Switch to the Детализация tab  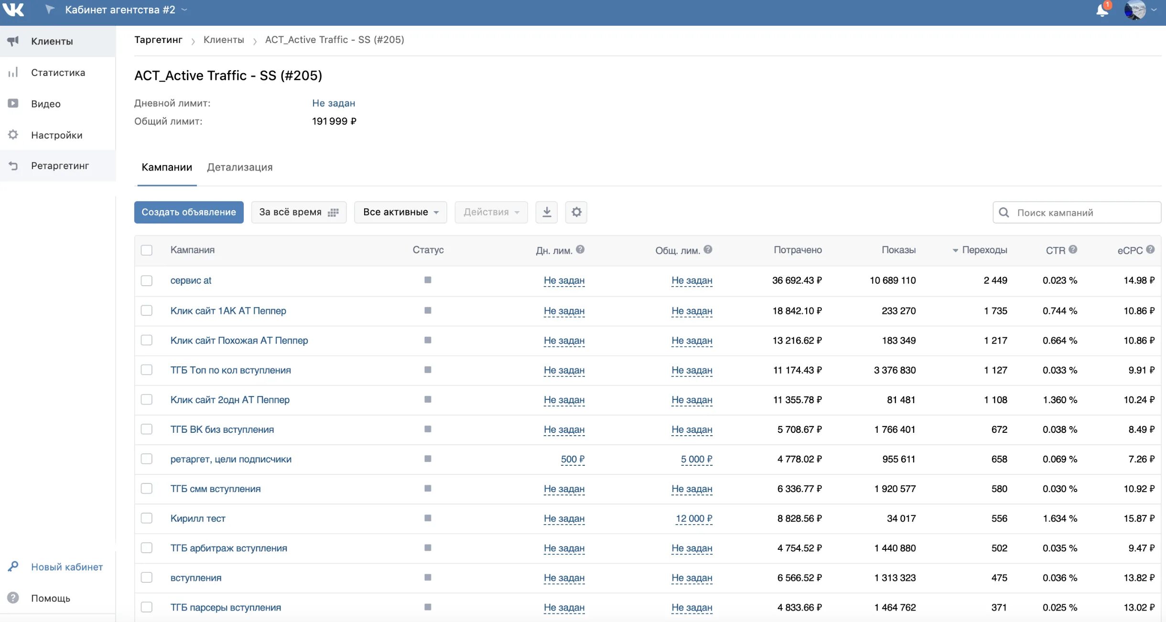(x=239, y=167)
